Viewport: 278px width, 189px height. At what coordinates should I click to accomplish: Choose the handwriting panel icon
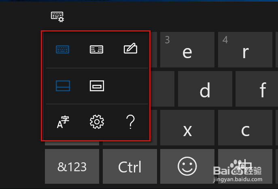coord(130,48)
